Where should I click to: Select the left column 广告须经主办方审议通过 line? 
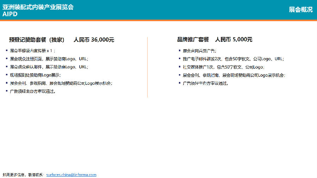pyautogui.click(x=33, y=91)
